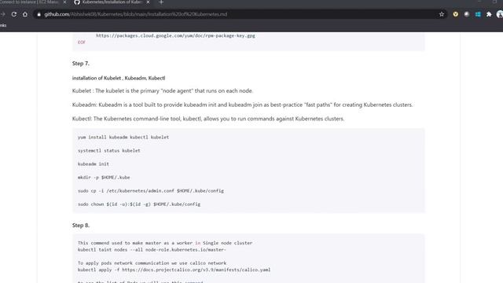Click the kubectl apply calico.yaml line

coord(174,270)
